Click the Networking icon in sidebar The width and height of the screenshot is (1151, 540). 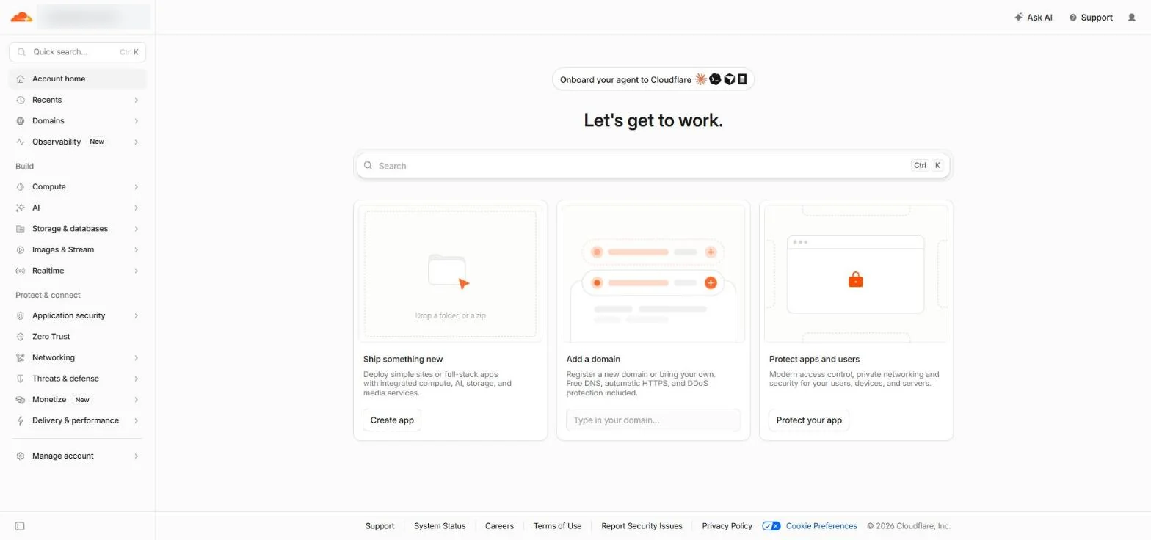click(x=21, y=358)
